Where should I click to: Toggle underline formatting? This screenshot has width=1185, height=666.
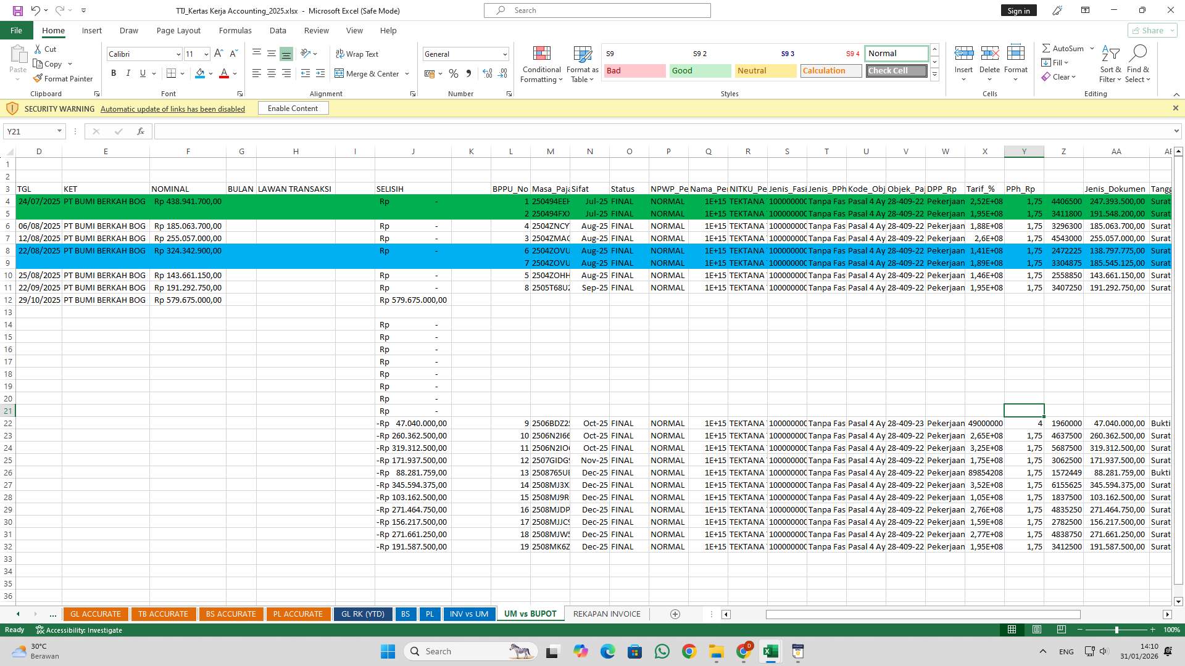(142, 73)
